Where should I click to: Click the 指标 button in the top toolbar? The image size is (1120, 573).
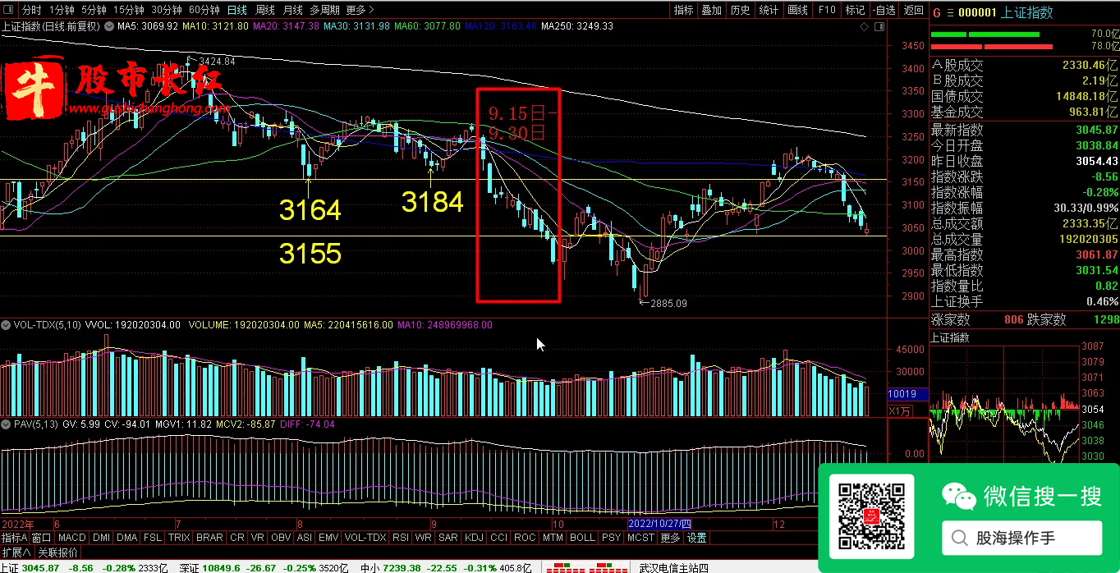coord(683,10)
